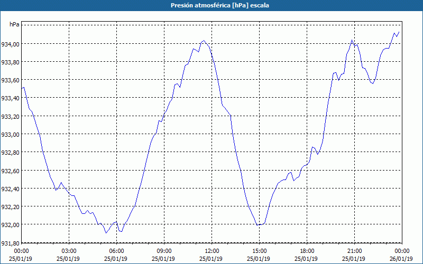Click the chart title 'Presión atmosférica [hPa] escala'

point(220,5)
